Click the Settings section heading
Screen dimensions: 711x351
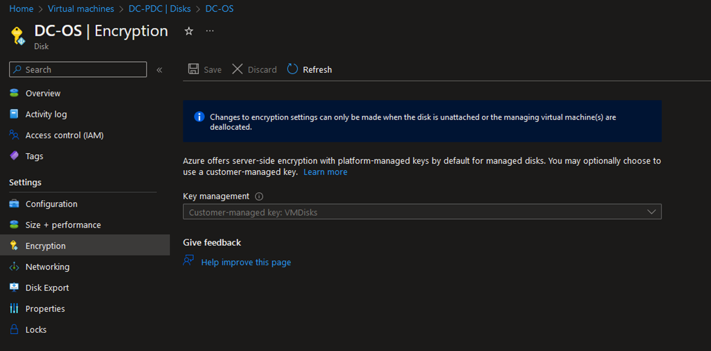coord(25,182)
